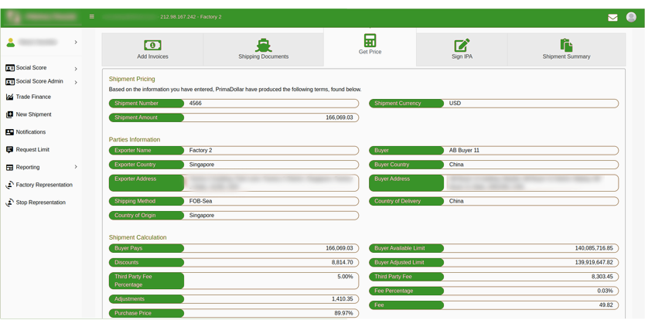This screenshot has height=327, width=645.
Task: Click the Shipment Number field
Action: coord(271,103)
